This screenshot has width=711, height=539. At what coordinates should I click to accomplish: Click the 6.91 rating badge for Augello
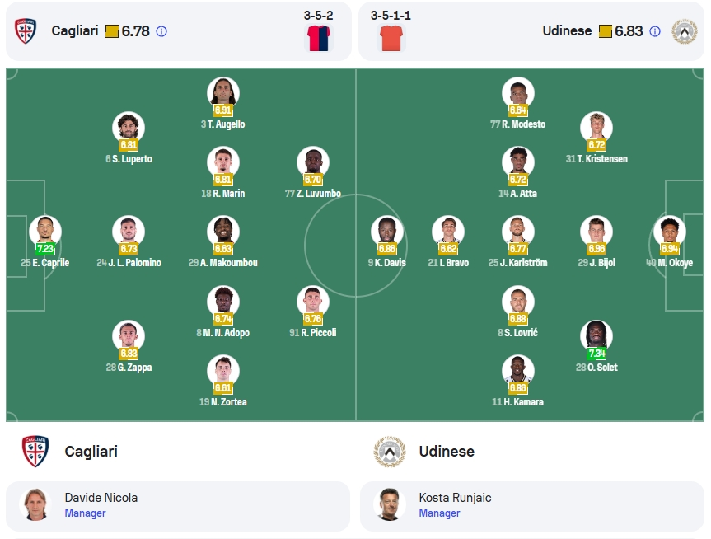pos(223,110)
